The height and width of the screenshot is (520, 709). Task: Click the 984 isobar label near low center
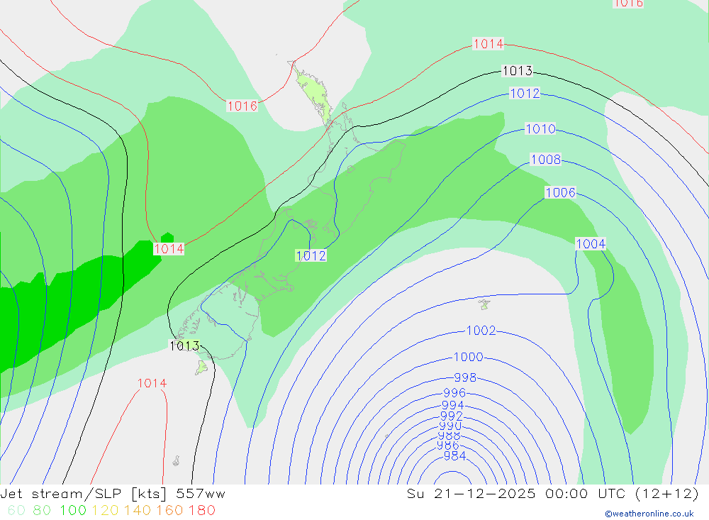pyautogui.click(x=455, y=455)
